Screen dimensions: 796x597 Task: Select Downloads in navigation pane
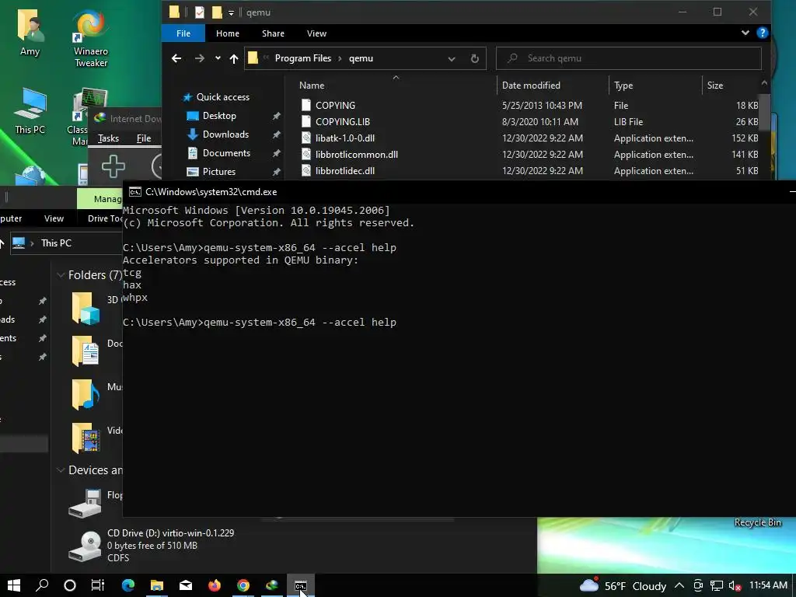(x=225, y=134)
